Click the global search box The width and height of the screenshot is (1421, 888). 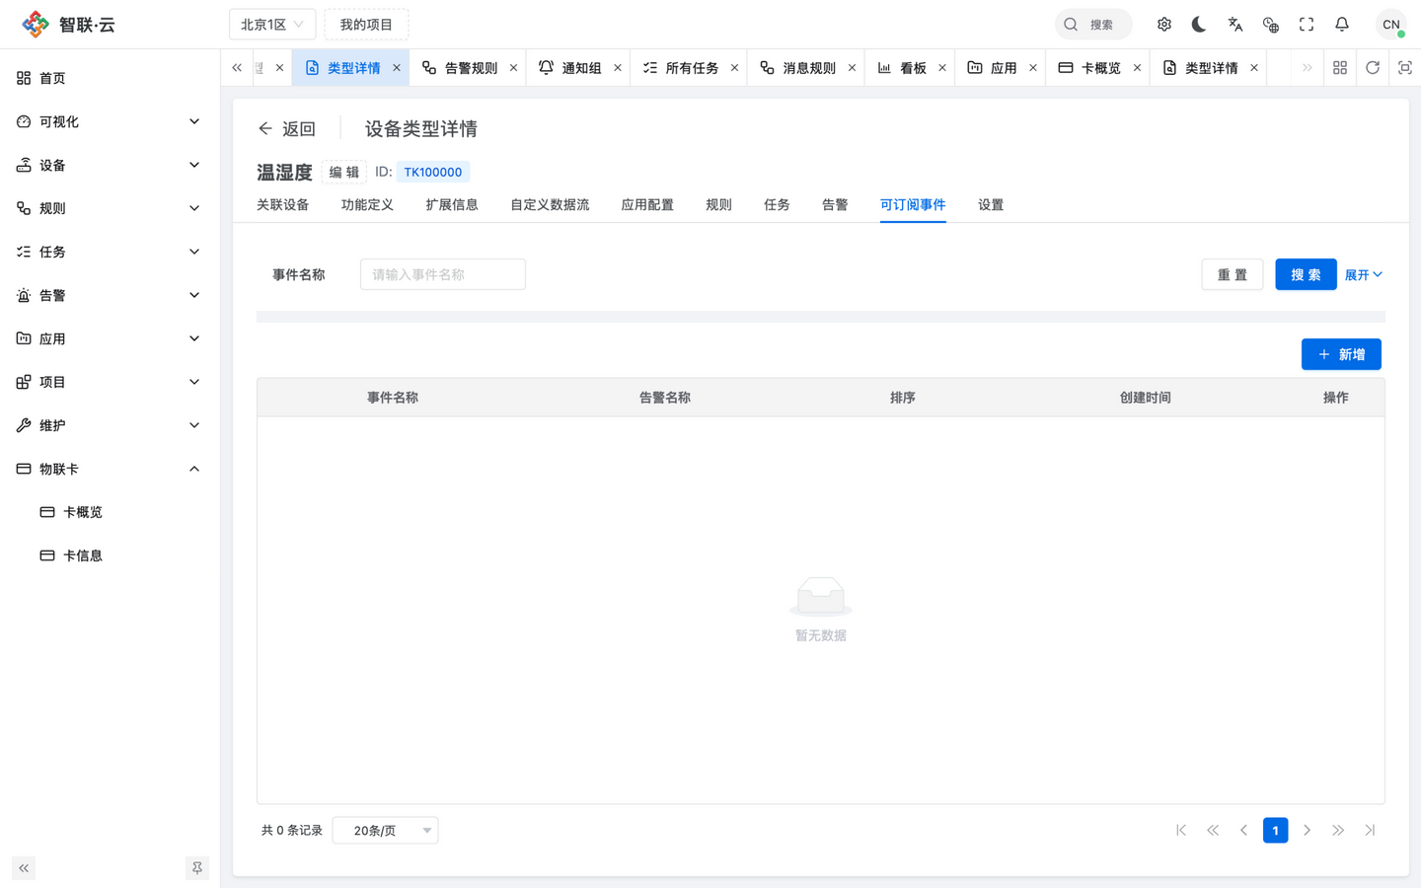pos(1093,25)
